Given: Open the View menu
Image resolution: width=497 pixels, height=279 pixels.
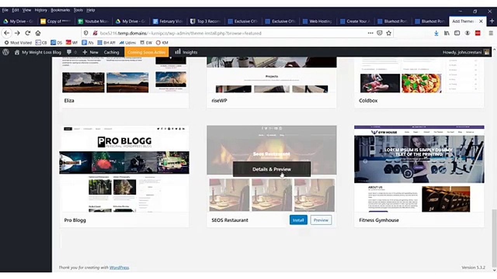Looking at the screenshot, I should point(27,10).
